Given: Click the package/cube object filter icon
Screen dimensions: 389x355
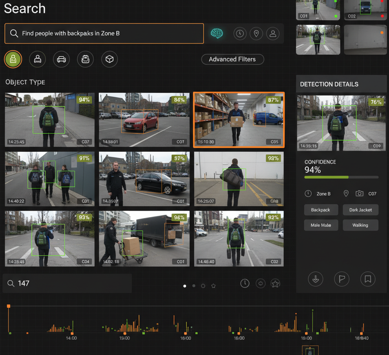Looking at the screenshot, I should tap(109, 59).
